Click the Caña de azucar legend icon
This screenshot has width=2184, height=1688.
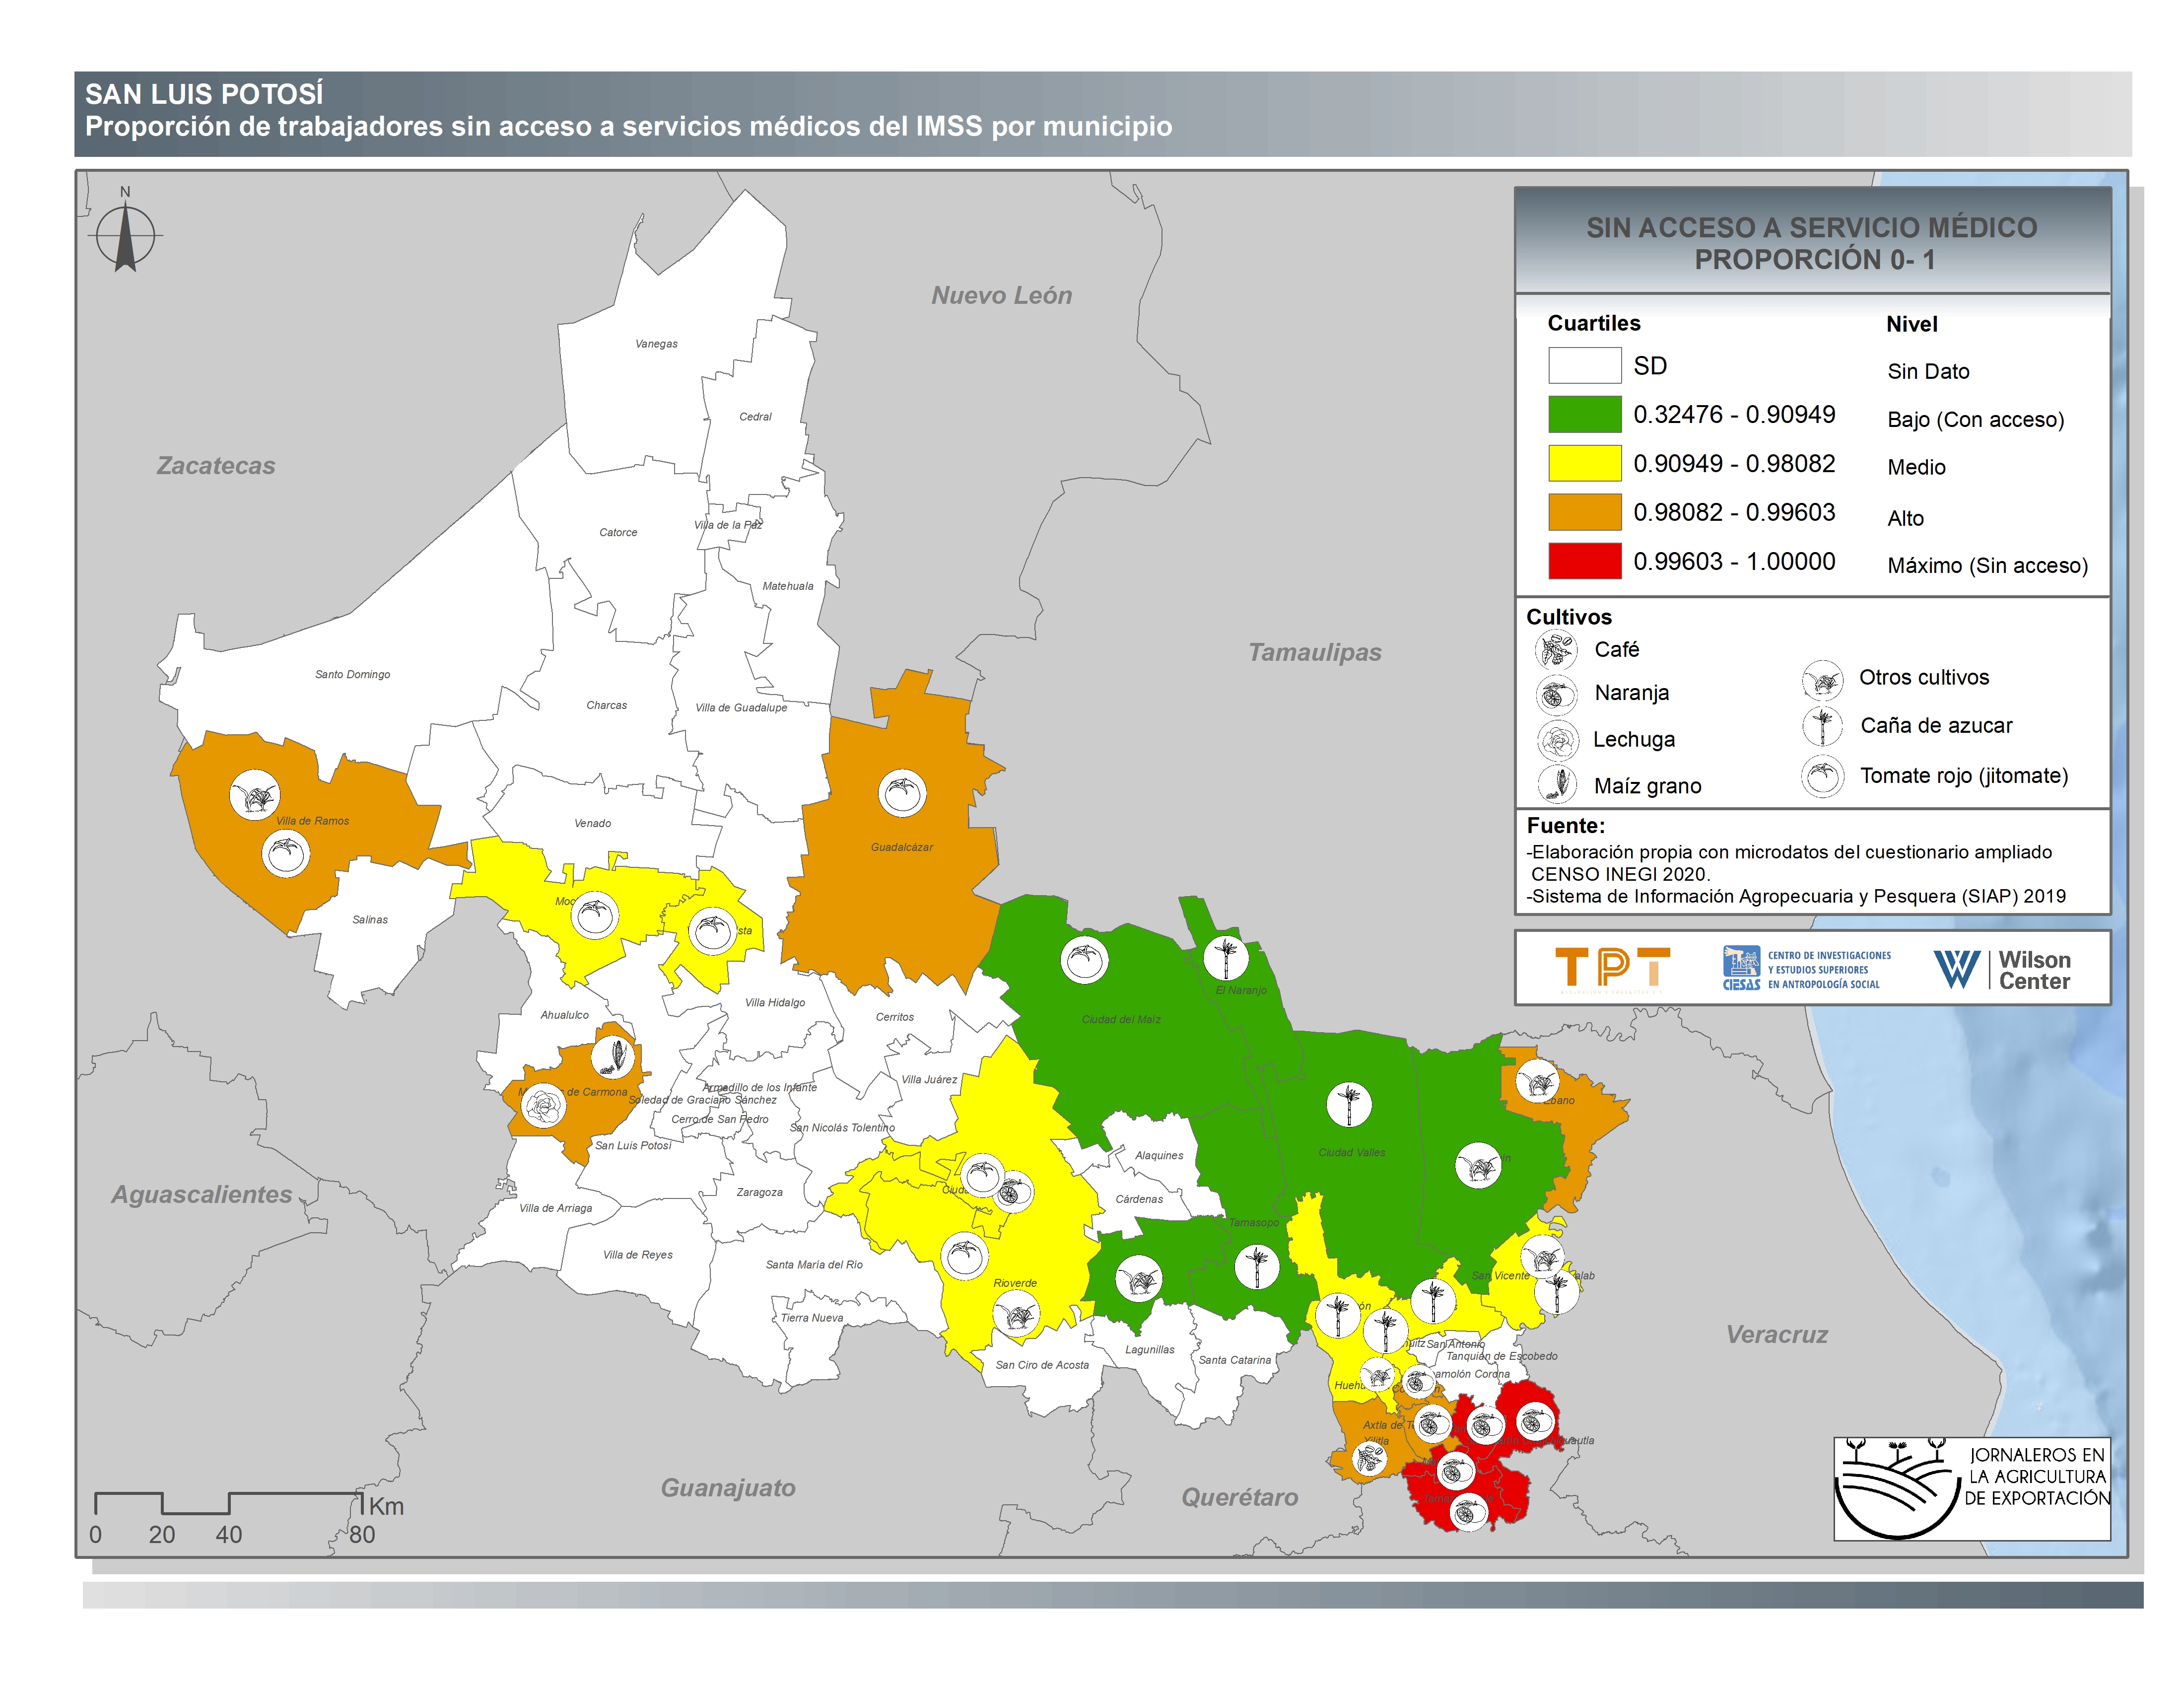coord(1822,726)
